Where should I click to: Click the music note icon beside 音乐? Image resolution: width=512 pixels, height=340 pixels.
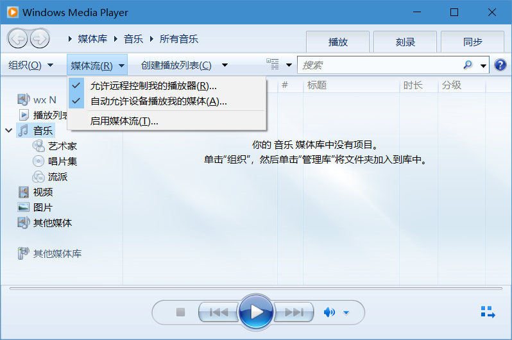pos(23,130)
